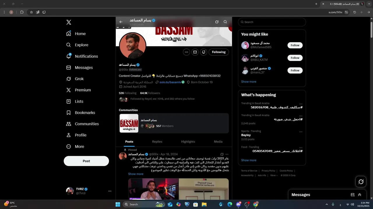
Task: Click the Profile icon in the sidebar
Action: 69,135
